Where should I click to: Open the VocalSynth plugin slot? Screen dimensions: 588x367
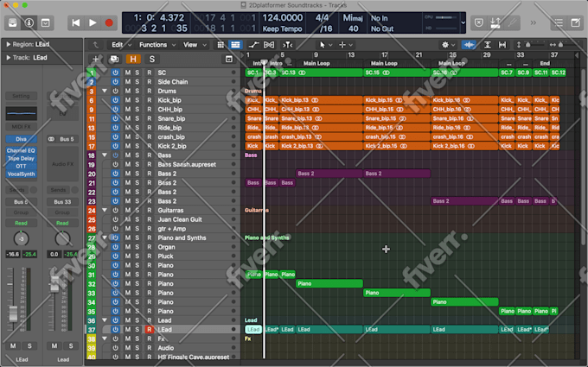pos(22,174)
